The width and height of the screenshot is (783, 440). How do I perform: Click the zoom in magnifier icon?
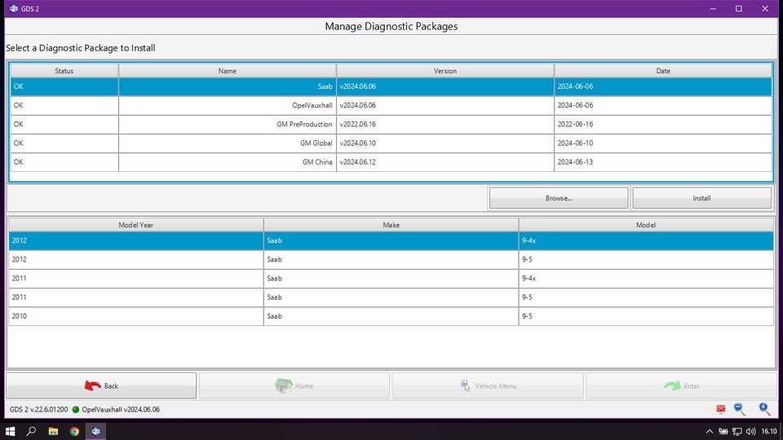(764, 409)
